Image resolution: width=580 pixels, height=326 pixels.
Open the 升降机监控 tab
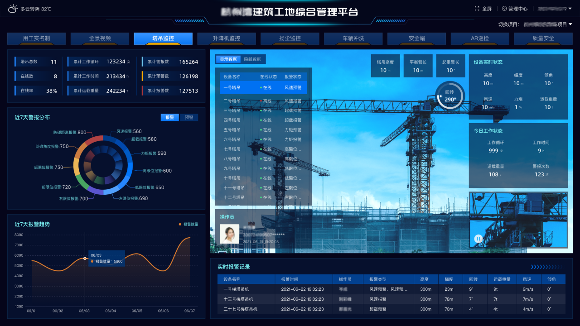click(226, 38)
